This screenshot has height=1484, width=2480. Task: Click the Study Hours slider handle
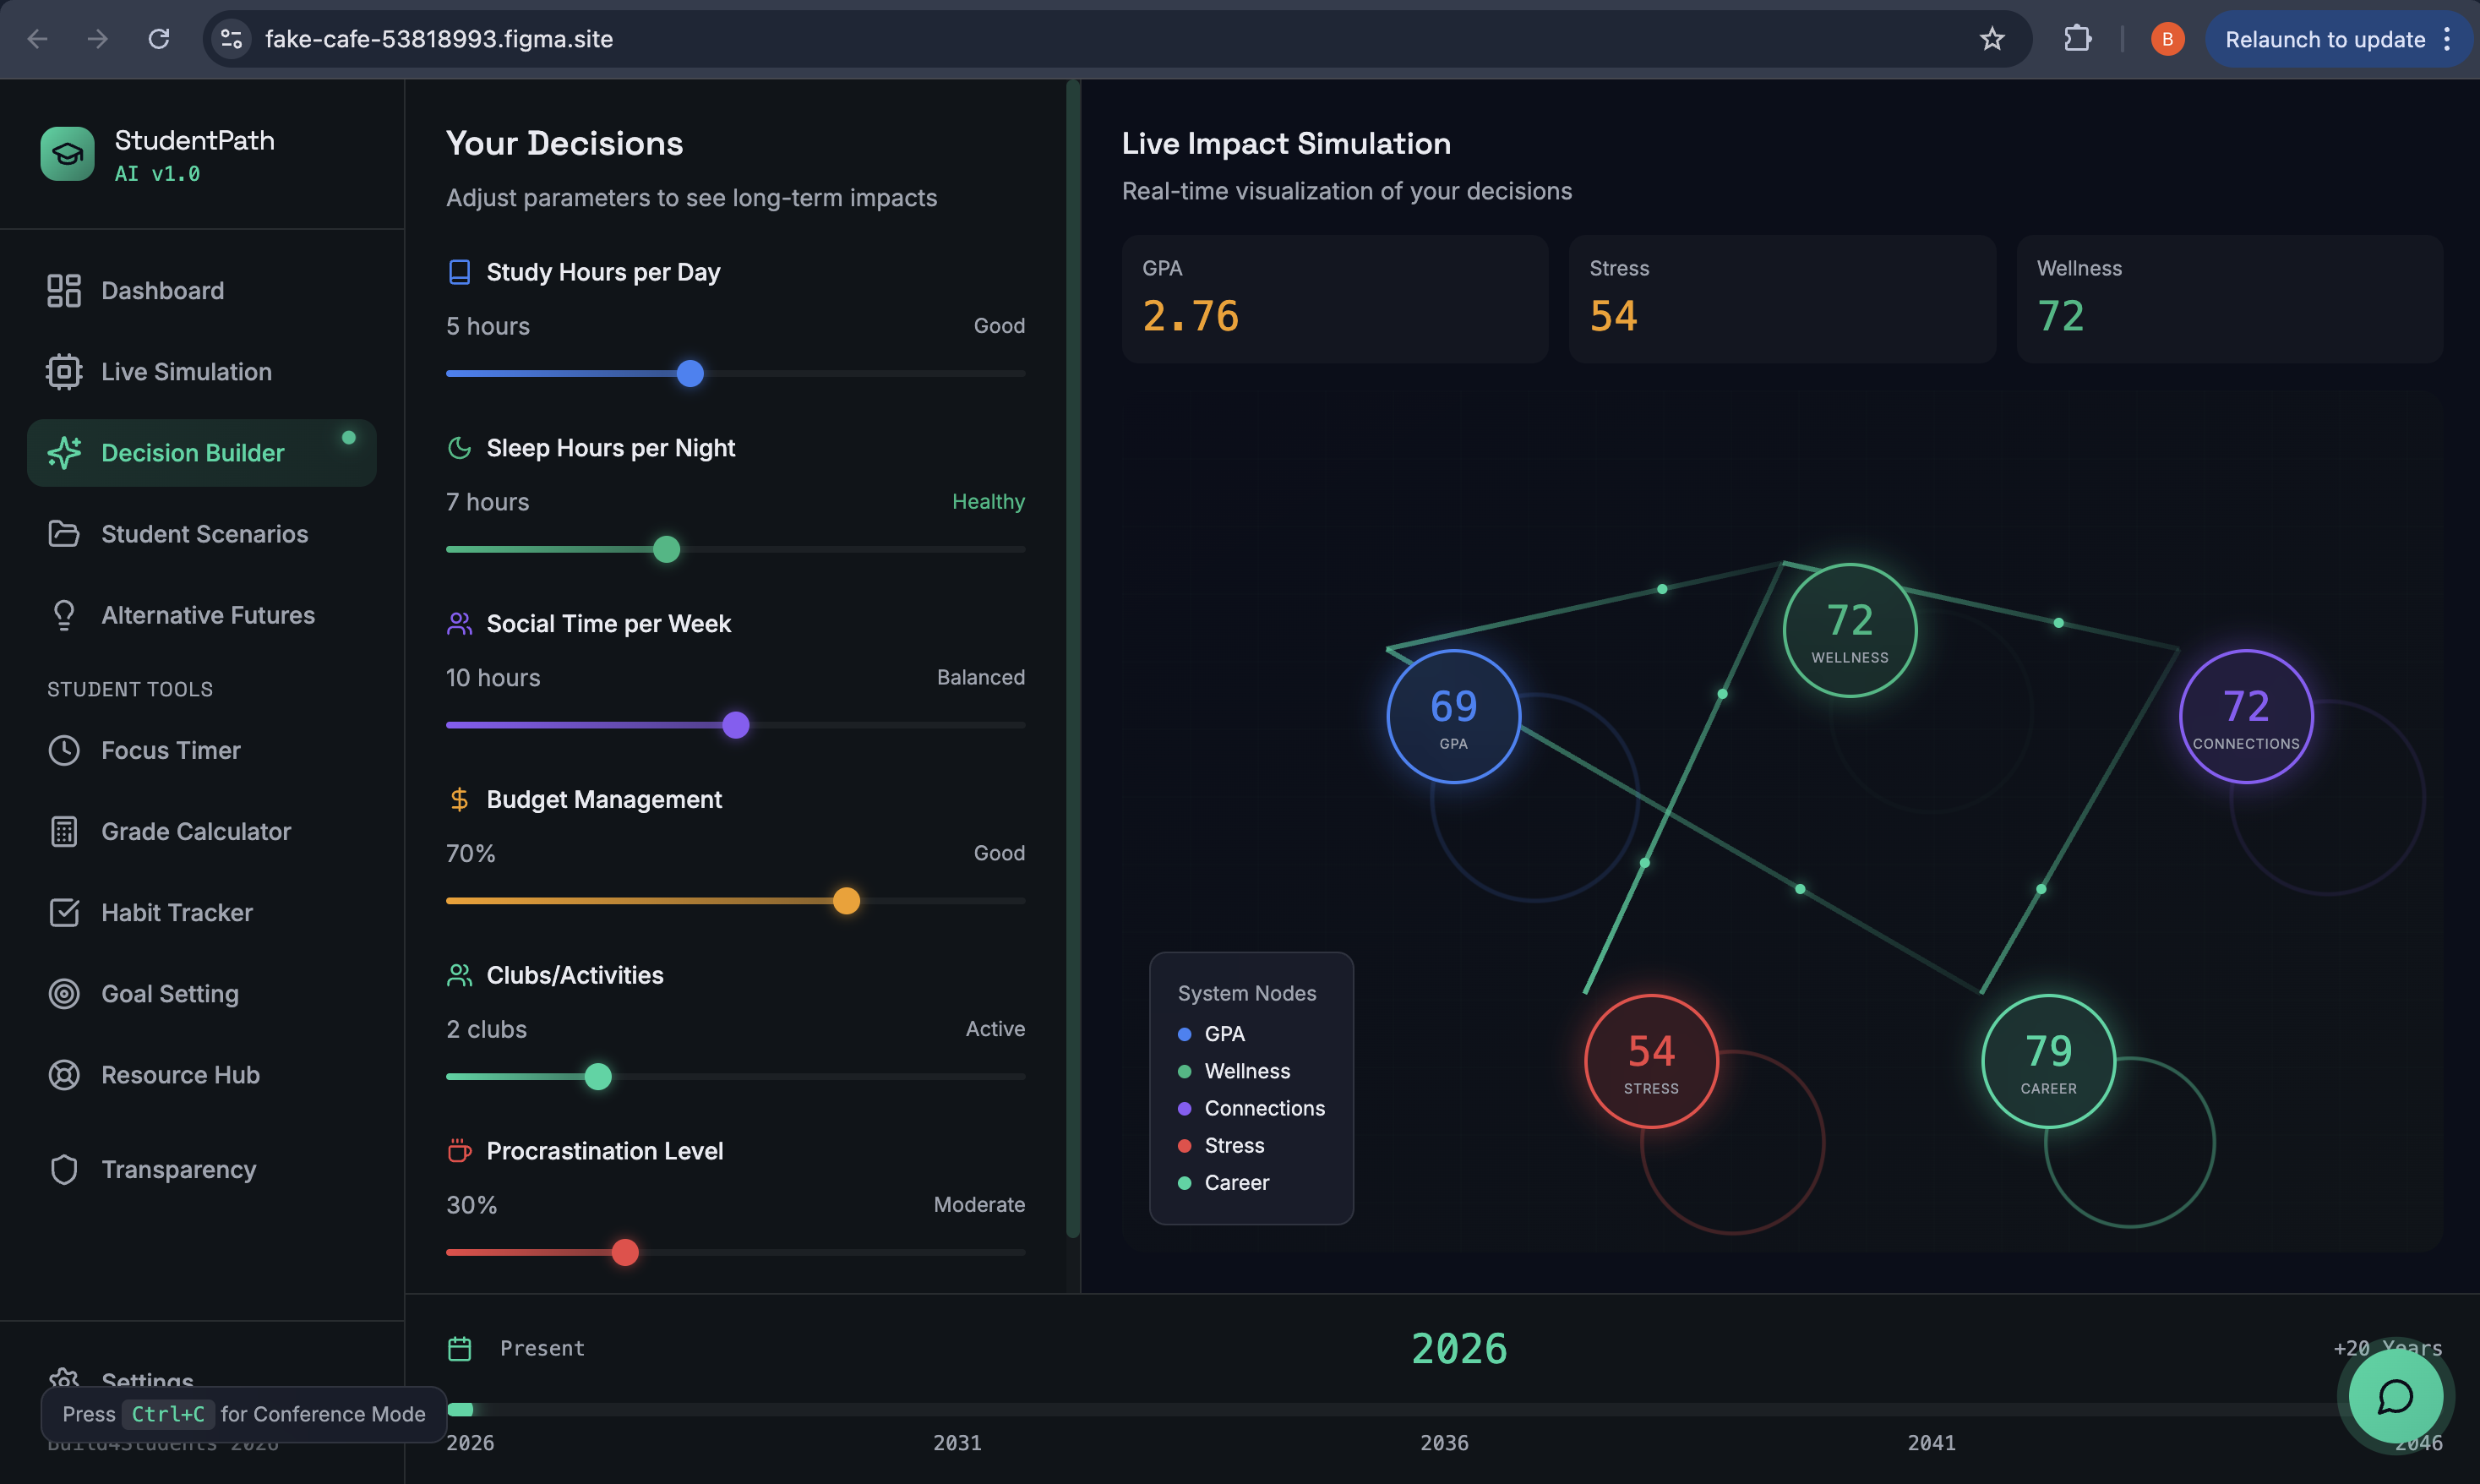click(x=689, y=374)
